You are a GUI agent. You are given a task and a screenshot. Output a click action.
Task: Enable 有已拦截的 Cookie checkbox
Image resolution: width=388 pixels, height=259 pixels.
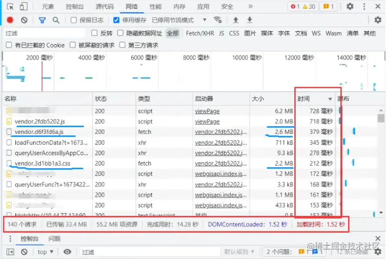pos(9,45)
